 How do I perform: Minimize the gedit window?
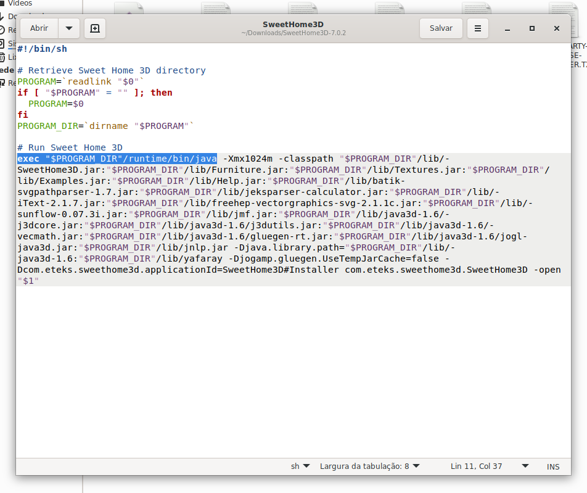click(x=507, y=28)
